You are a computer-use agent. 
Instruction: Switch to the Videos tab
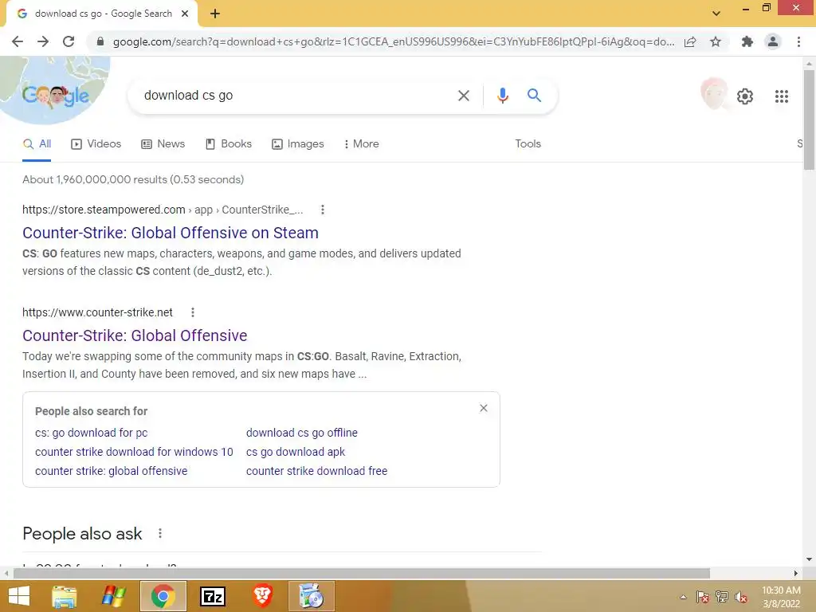pyautogui.click(x=96, y=143)
